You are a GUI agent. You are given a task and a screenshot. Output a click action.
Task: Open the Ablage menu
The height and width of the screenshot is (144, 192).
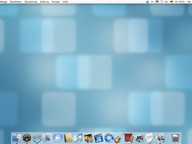pyautogui.click(x=3, y=2)
